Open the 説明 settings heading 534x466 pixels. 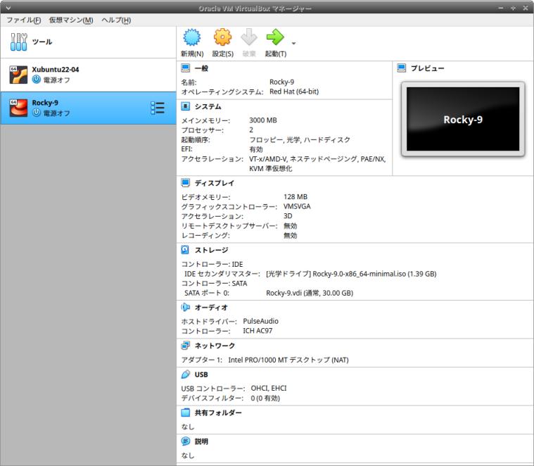201,441
